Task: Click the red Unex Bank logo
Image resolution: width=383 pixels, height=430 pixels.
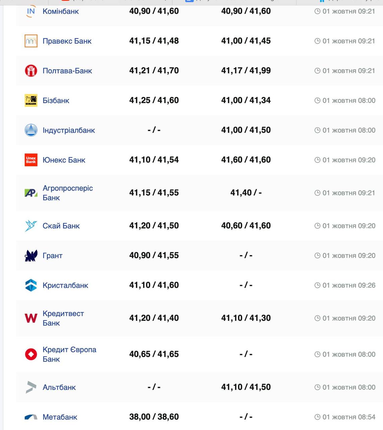Action: pos(31,160)
